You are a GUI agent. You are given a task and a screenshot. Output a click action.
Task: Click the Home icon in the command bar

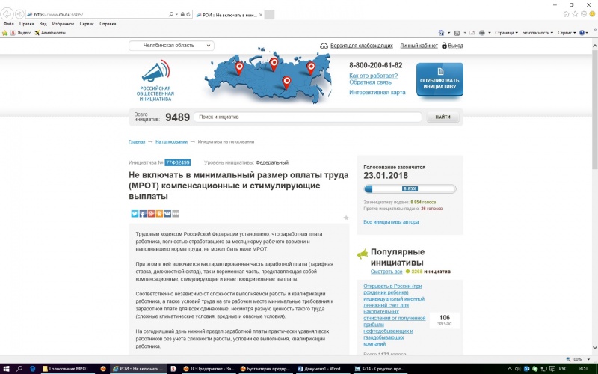[x=441, y=33]
